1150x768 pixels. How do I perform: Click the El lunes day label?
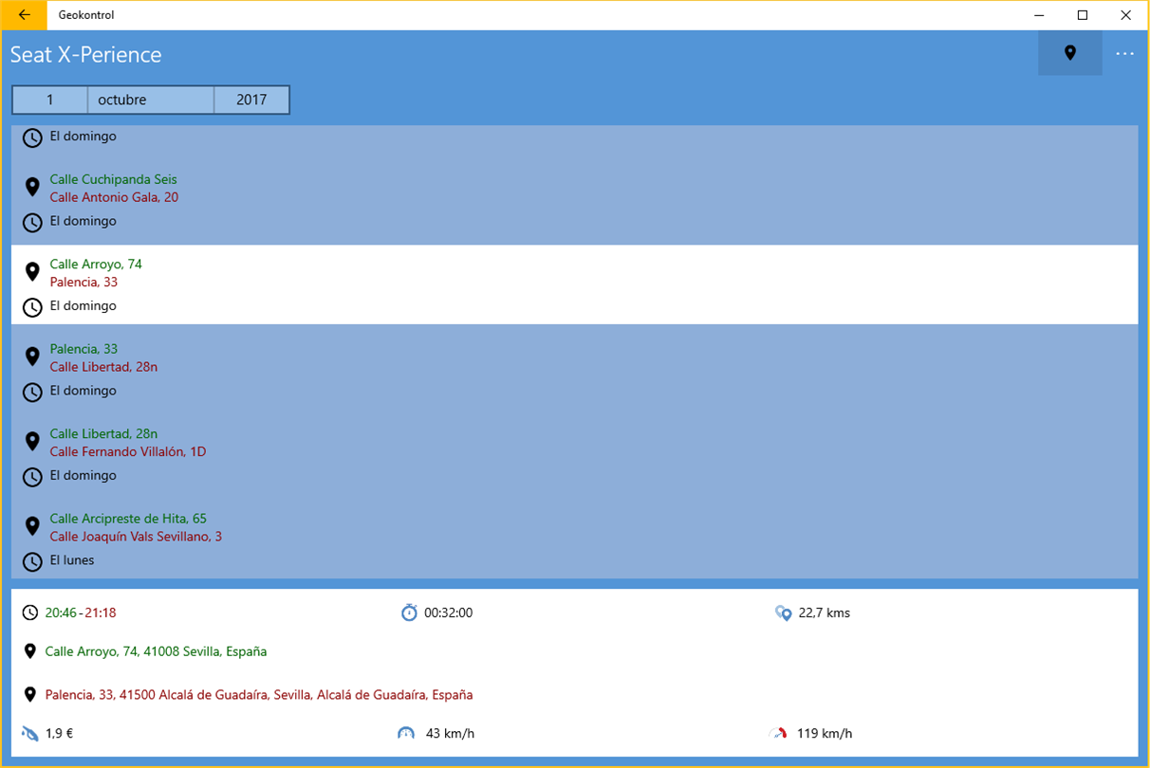72,560
